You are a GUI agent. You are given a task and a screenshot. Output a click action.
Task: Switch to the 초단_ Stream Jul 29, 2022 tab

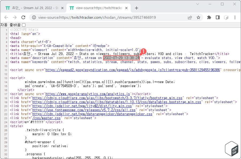(x=35, y=8)
